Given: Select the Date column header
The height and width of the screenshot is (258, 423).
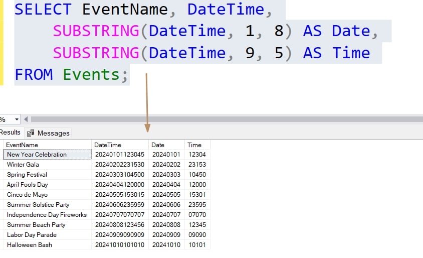Looking at the screenshot, I should click(166, 145).
